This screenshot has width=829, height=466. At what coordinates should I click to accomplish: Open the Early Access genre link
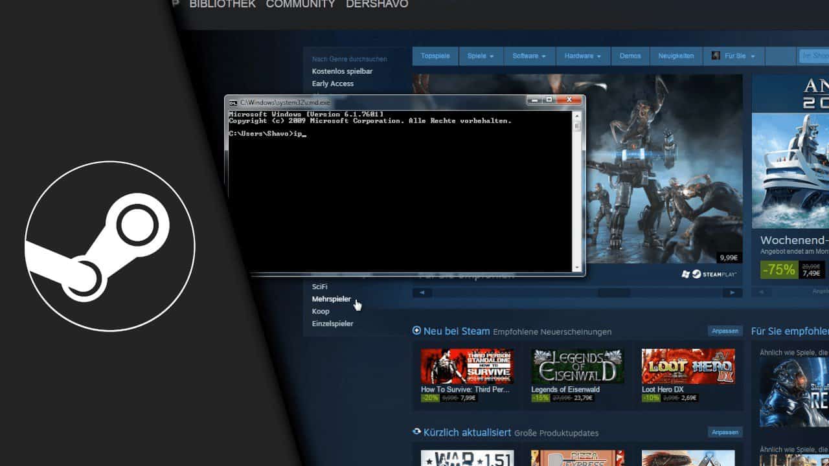tap(333, 83)
